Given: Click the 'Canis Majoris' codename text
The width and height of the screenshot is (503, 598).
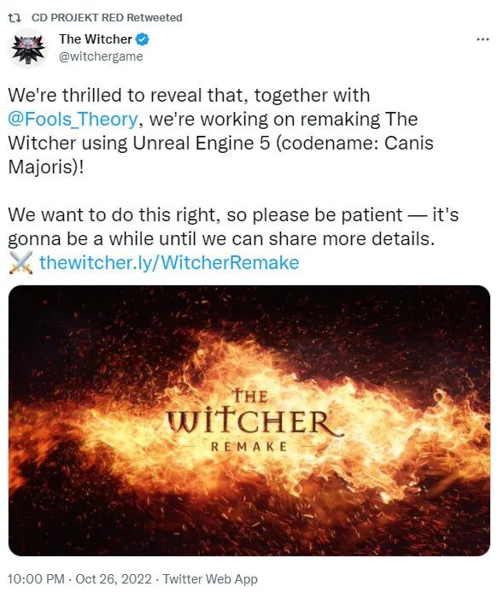Looking at the screenshot, I should 220,155.
